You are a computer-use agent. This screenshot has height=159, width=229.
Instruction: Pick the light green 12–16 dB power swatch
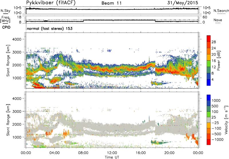tap(209, 64)
